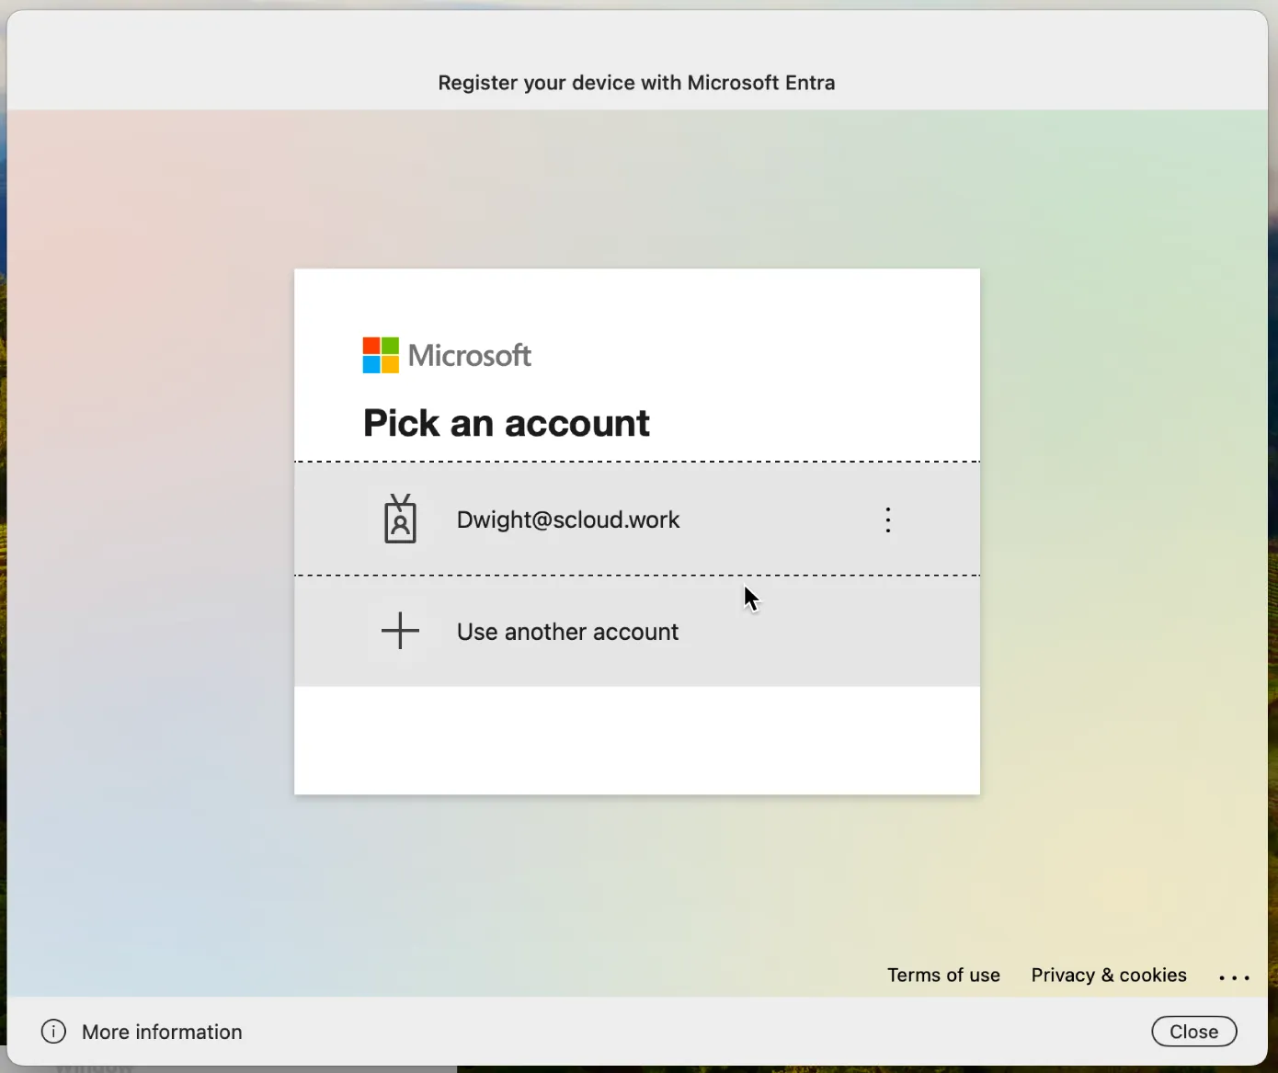Image resolution: width=1278 pixels, height=1073 pixels.
Task: Open the More information link
Action: 162,1032
